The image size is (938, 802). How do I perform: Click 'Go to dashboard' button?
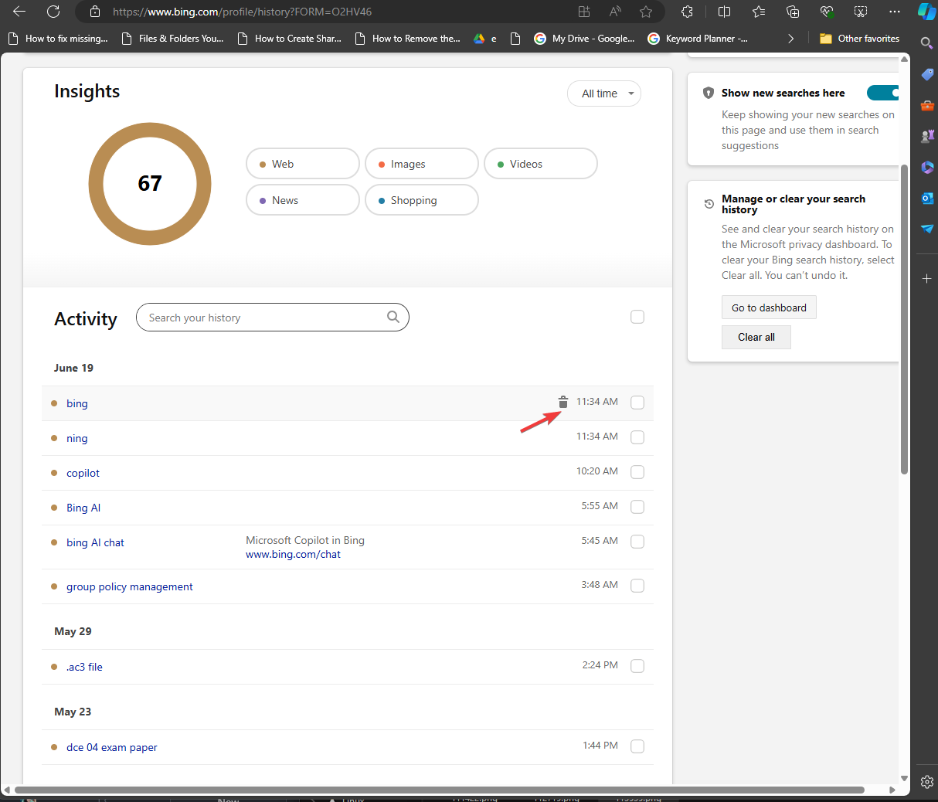769,308
